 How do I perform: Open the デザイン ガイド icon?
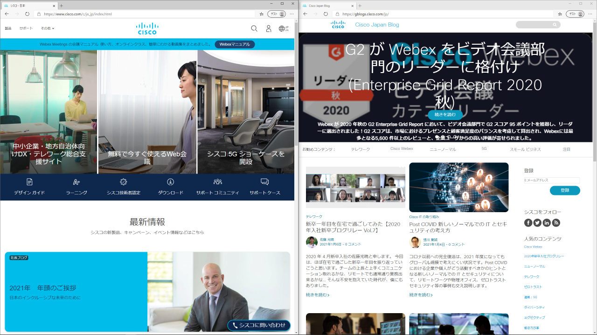pos(29,182)
